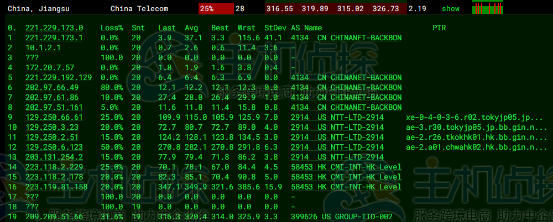Open the 2914 NTT-LTD-2914 link in hop 11

[x=337, y=137]
